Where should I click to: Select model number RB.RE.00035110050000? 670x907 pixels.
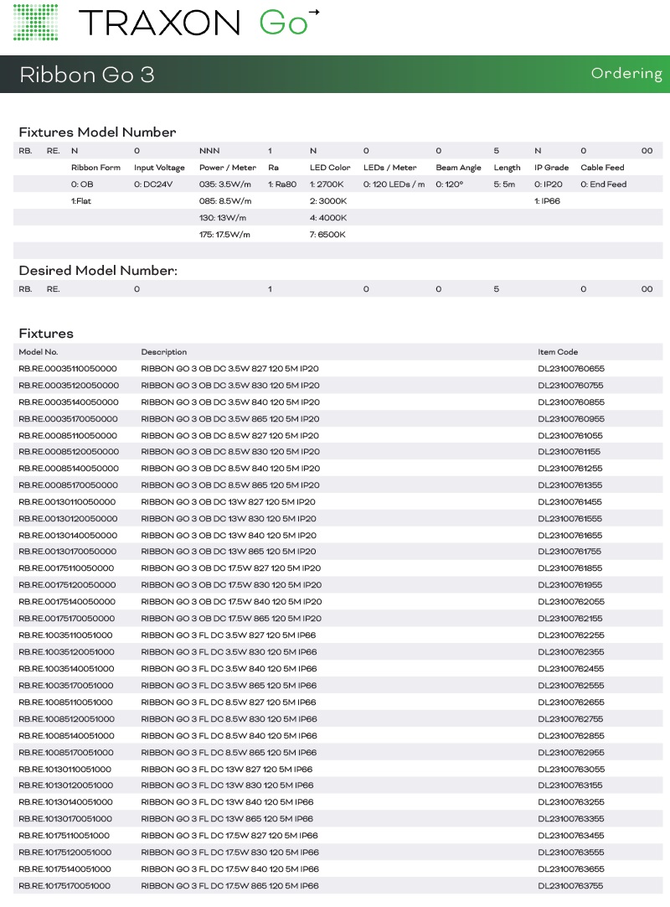coord(68,369)
